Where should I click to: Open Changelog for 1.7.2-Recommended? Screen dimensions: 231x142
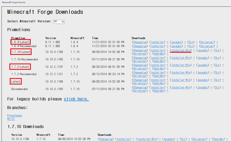tap(140, 73)
